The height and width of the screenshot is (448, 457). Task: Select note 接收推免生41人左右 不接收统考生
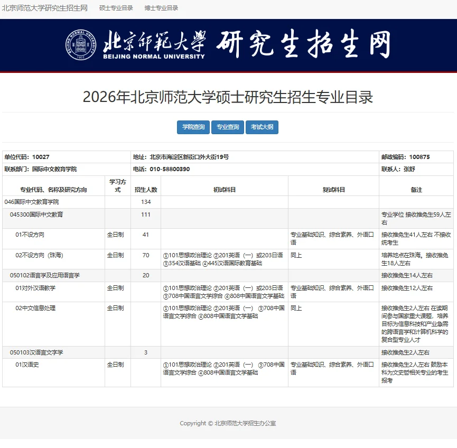coord(416,239)
